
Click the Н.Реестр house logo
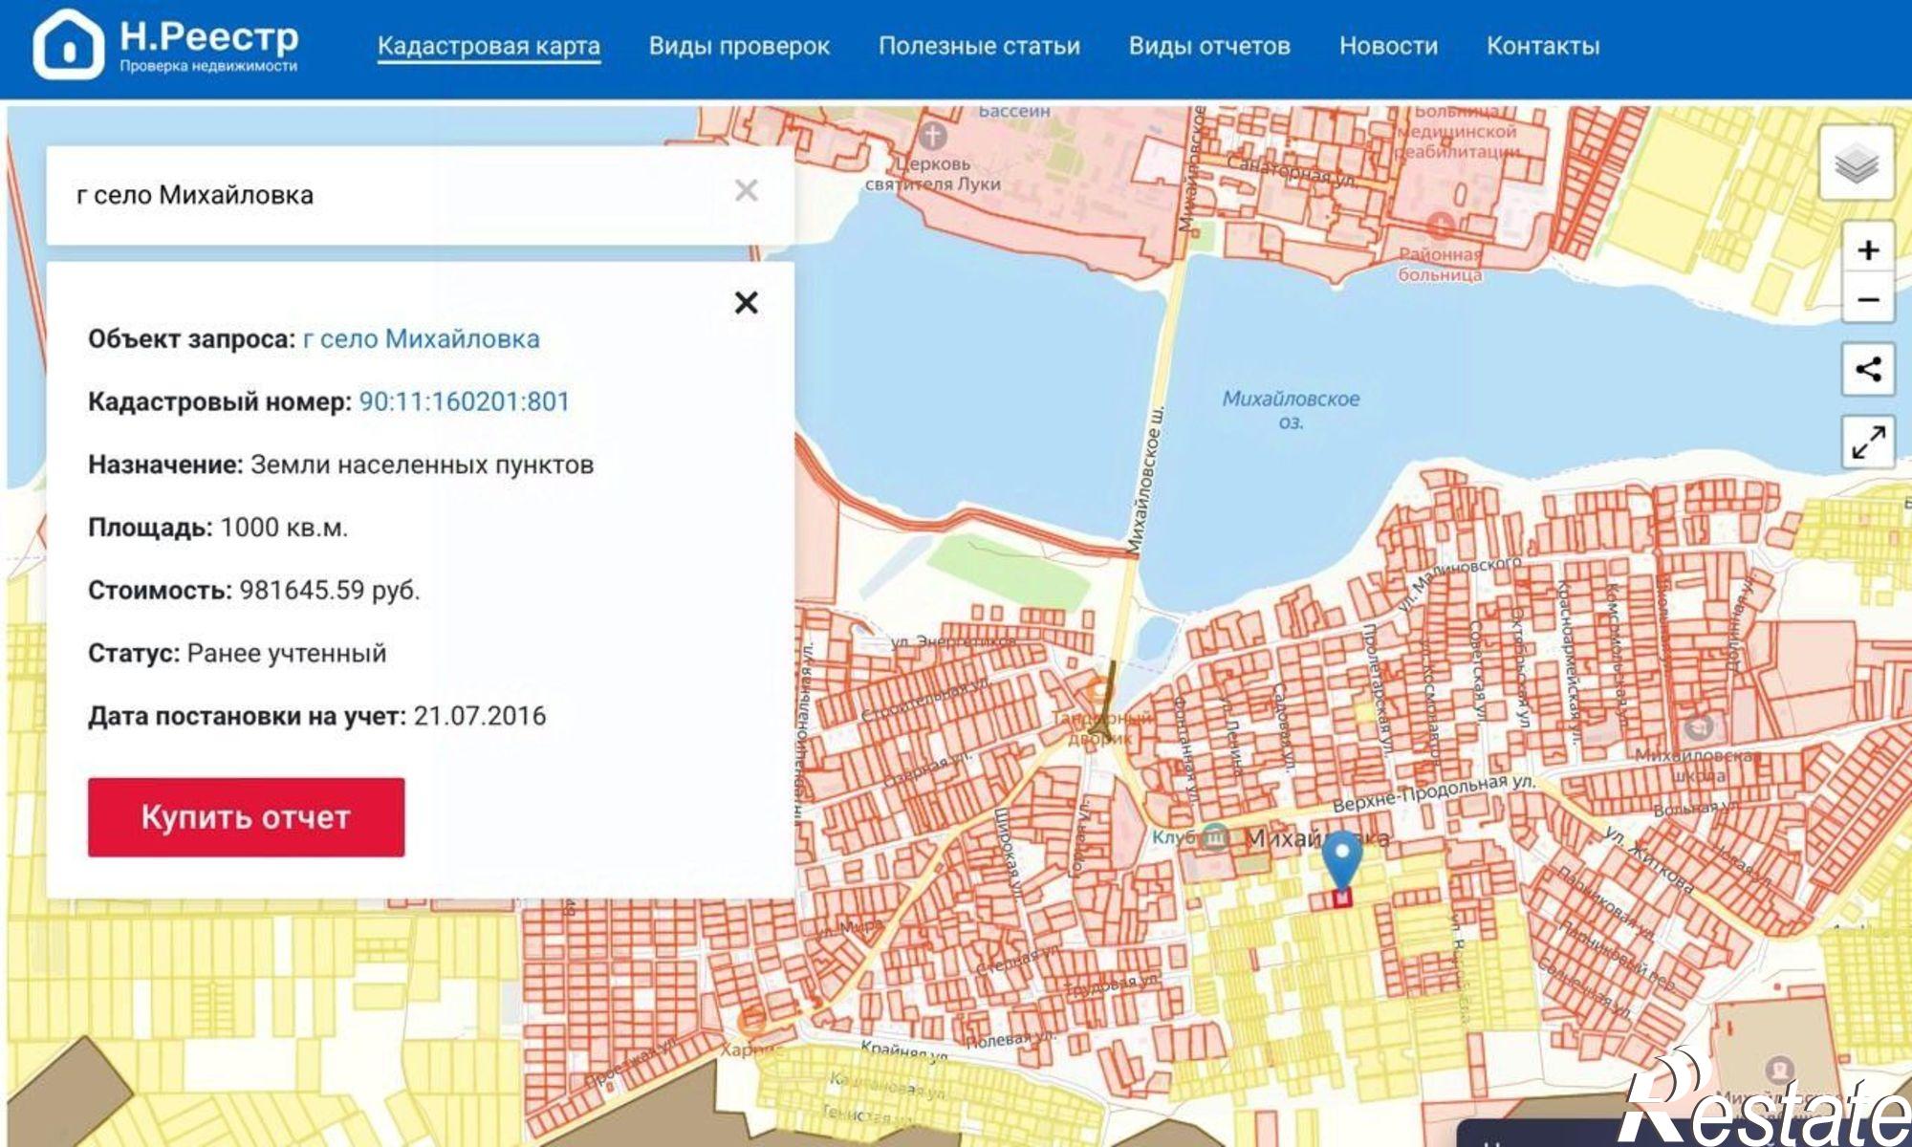68,44
